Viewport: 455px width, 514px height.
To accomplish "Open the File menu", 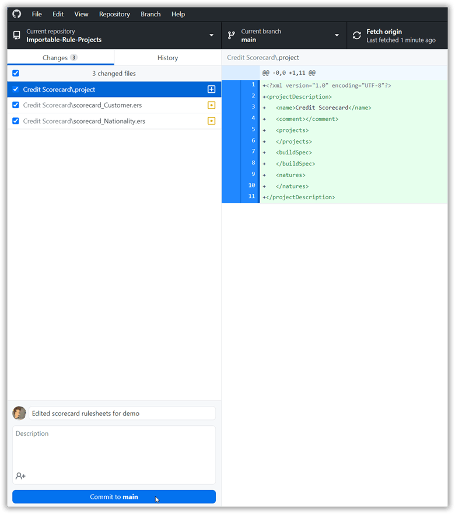I will (x=37, y=14).
